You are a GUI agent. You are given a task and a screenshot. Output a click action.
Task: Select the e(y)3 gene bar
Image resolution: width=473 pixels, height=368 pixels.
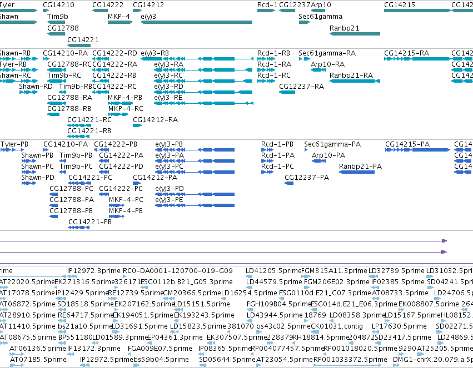(196, 22)
